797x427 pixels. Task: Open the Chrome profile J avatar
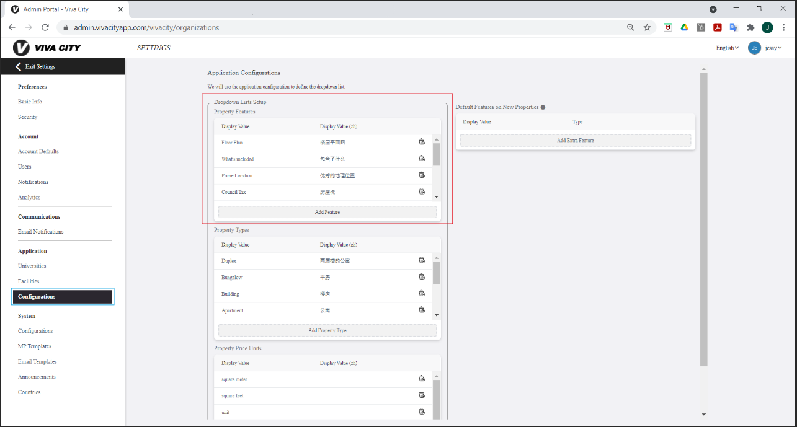click(x=767, y=27)
